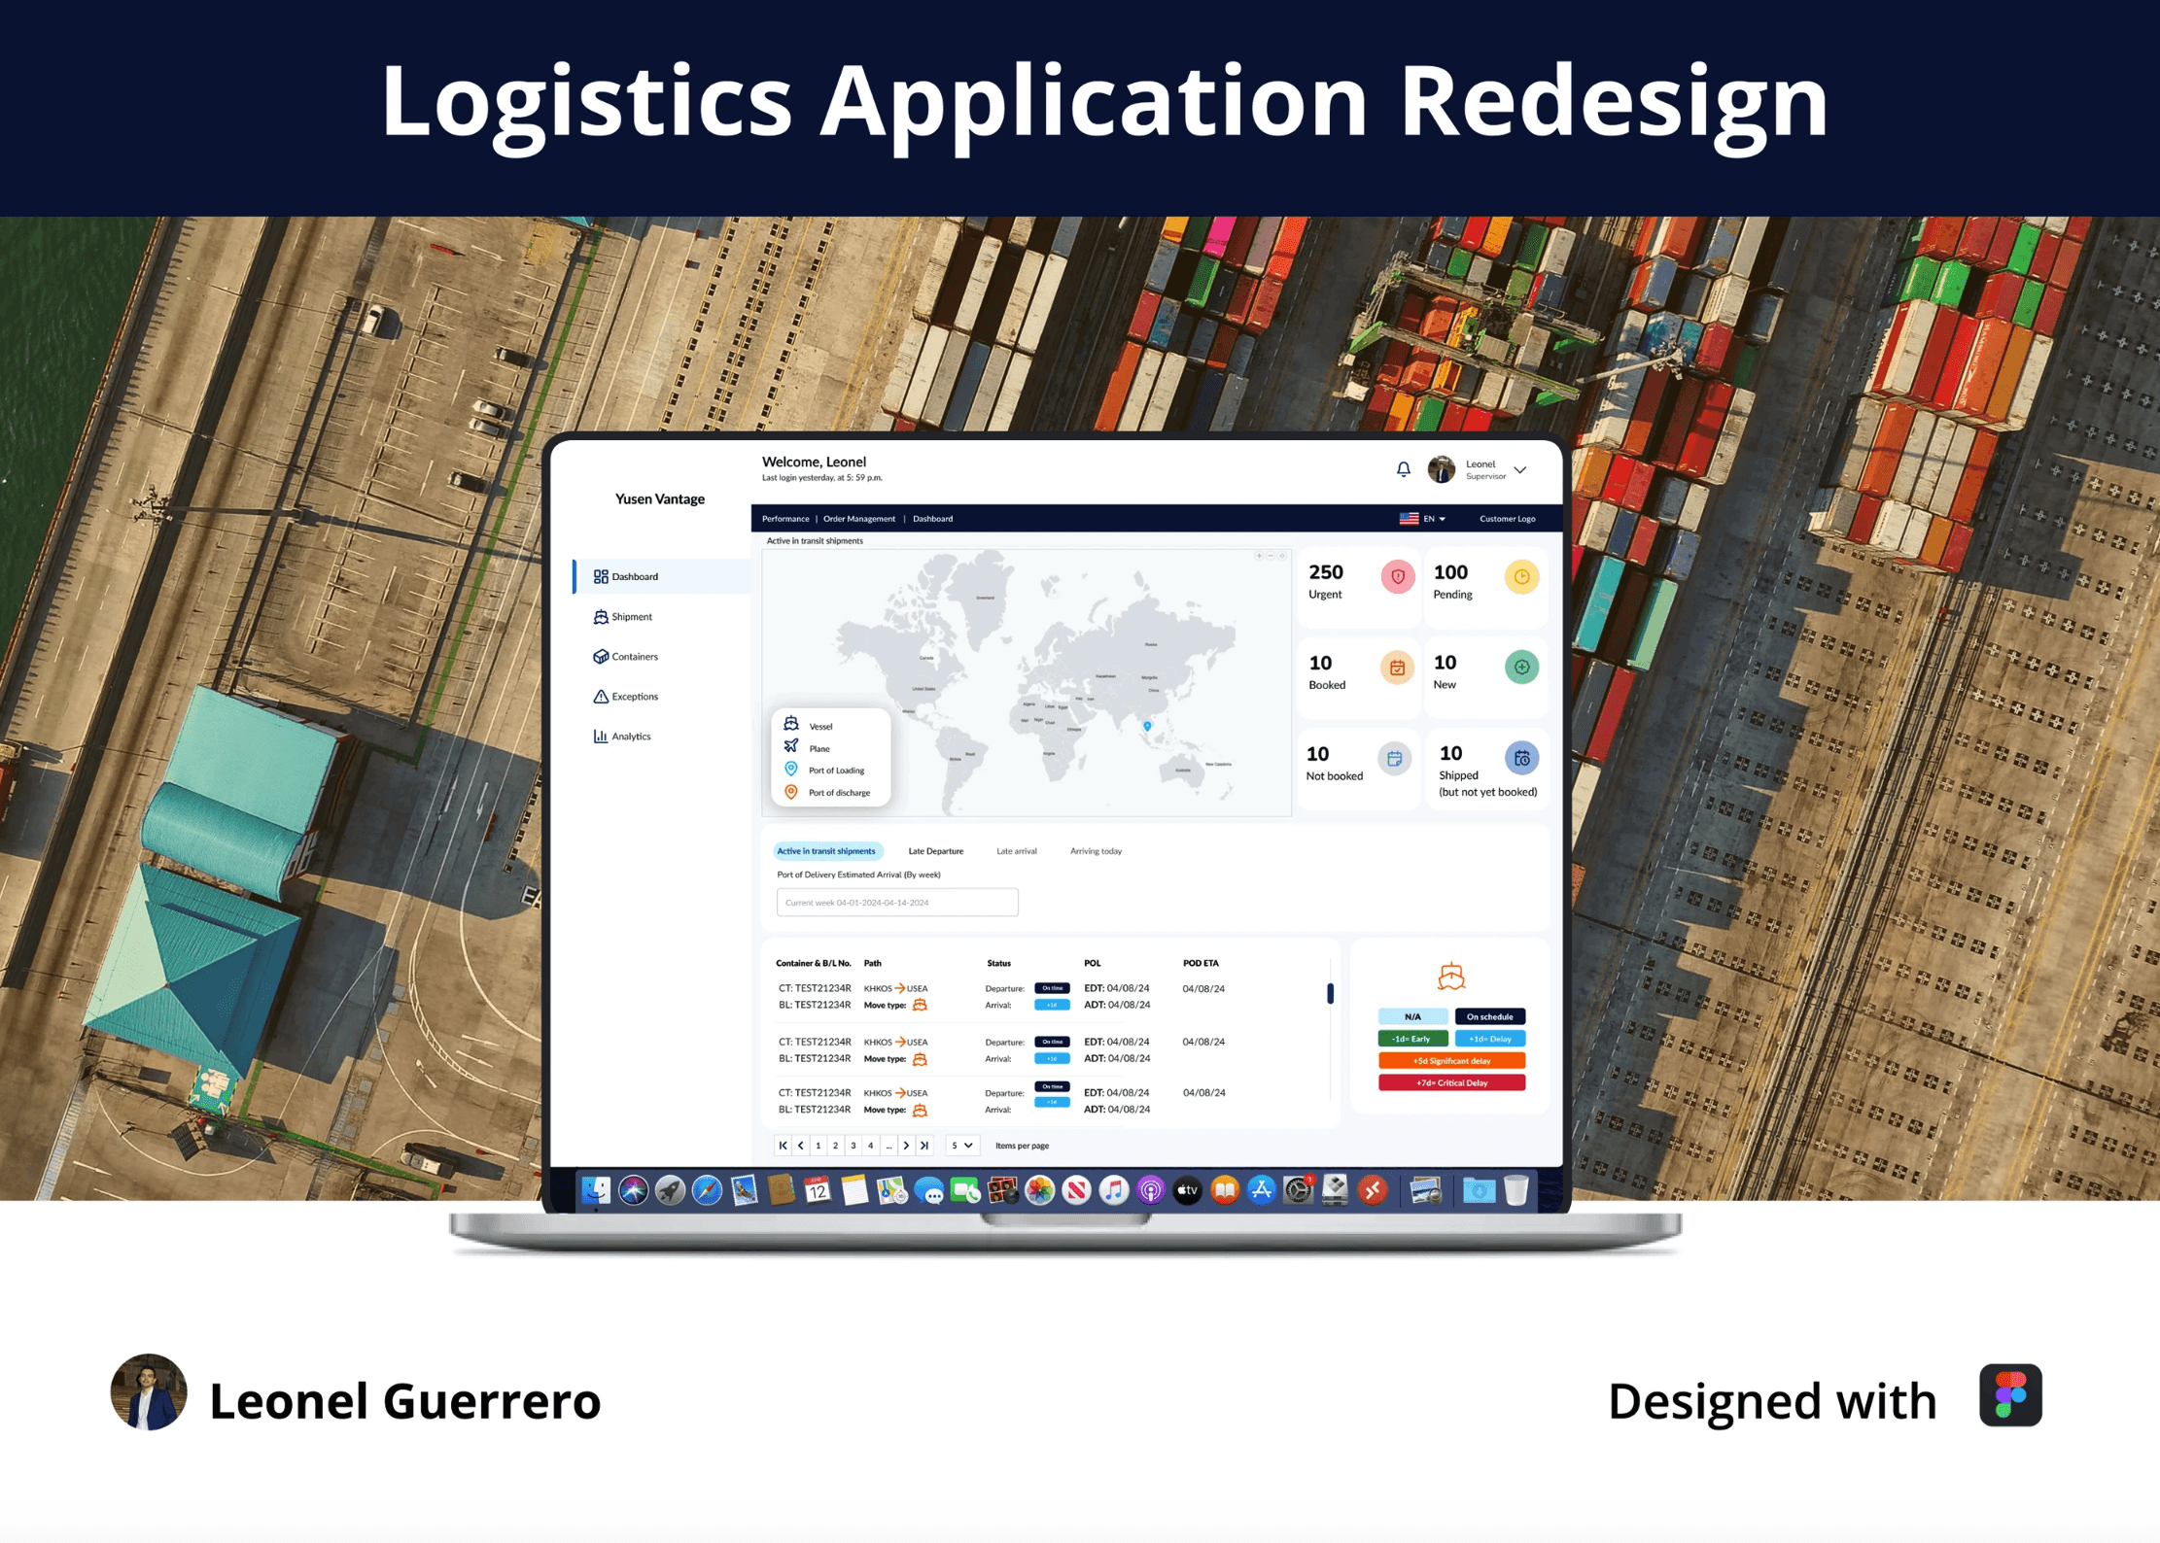Click the green New plus icon

pyautogui.click(x=1520, y=668)
